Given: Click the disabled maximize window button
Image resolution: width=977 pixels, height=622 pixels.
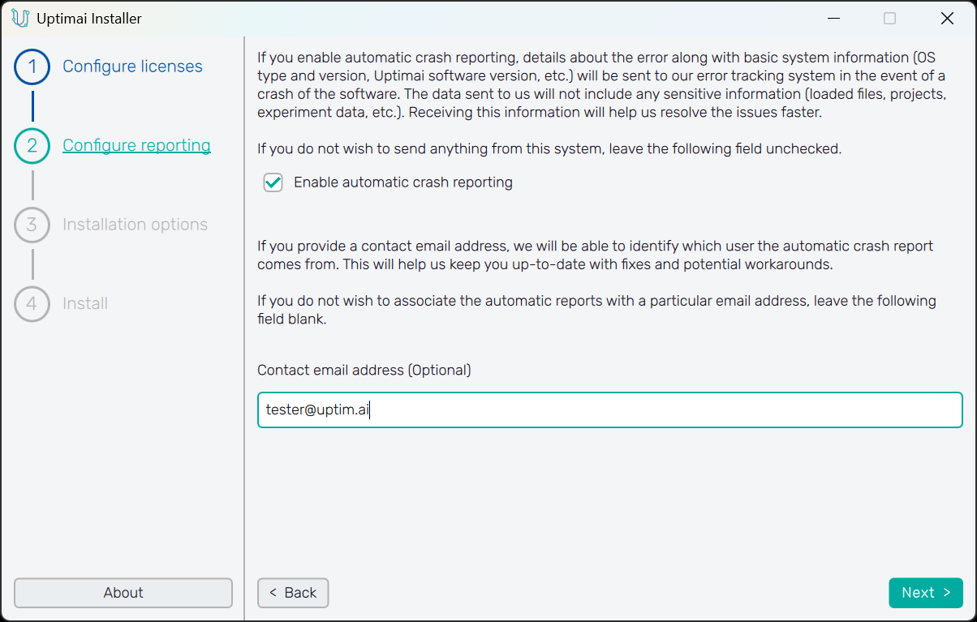Looking at the screenshot, I should (x=889, y=18).
